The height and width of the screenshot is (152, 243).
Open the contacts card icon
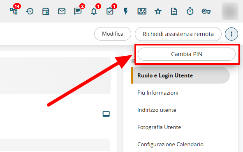click(x=142, y=11)
